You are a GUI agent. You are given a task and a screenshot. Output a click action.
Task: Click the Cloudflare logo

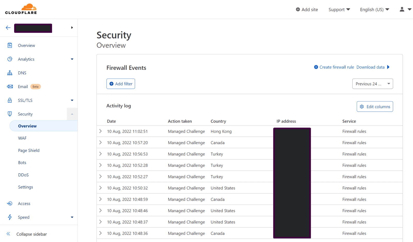coord(21,9)
